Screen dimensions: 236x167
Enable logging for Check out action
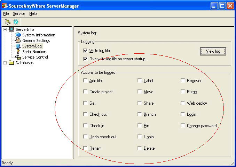pos(86,114)
